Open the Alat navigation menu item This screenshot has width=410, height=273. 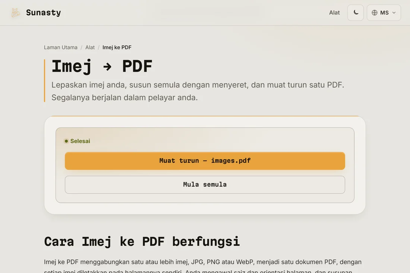point(334,13)
